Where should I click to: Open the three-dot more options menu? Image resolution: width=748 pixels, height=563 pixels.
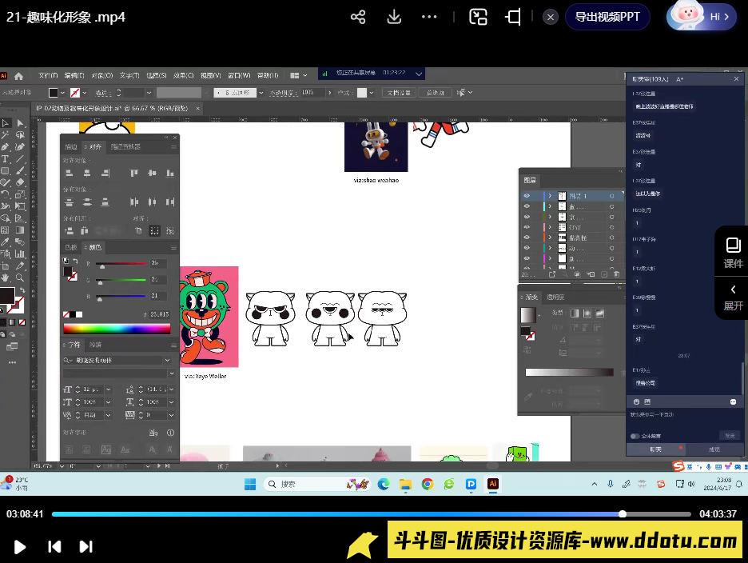tap(429, 17)
